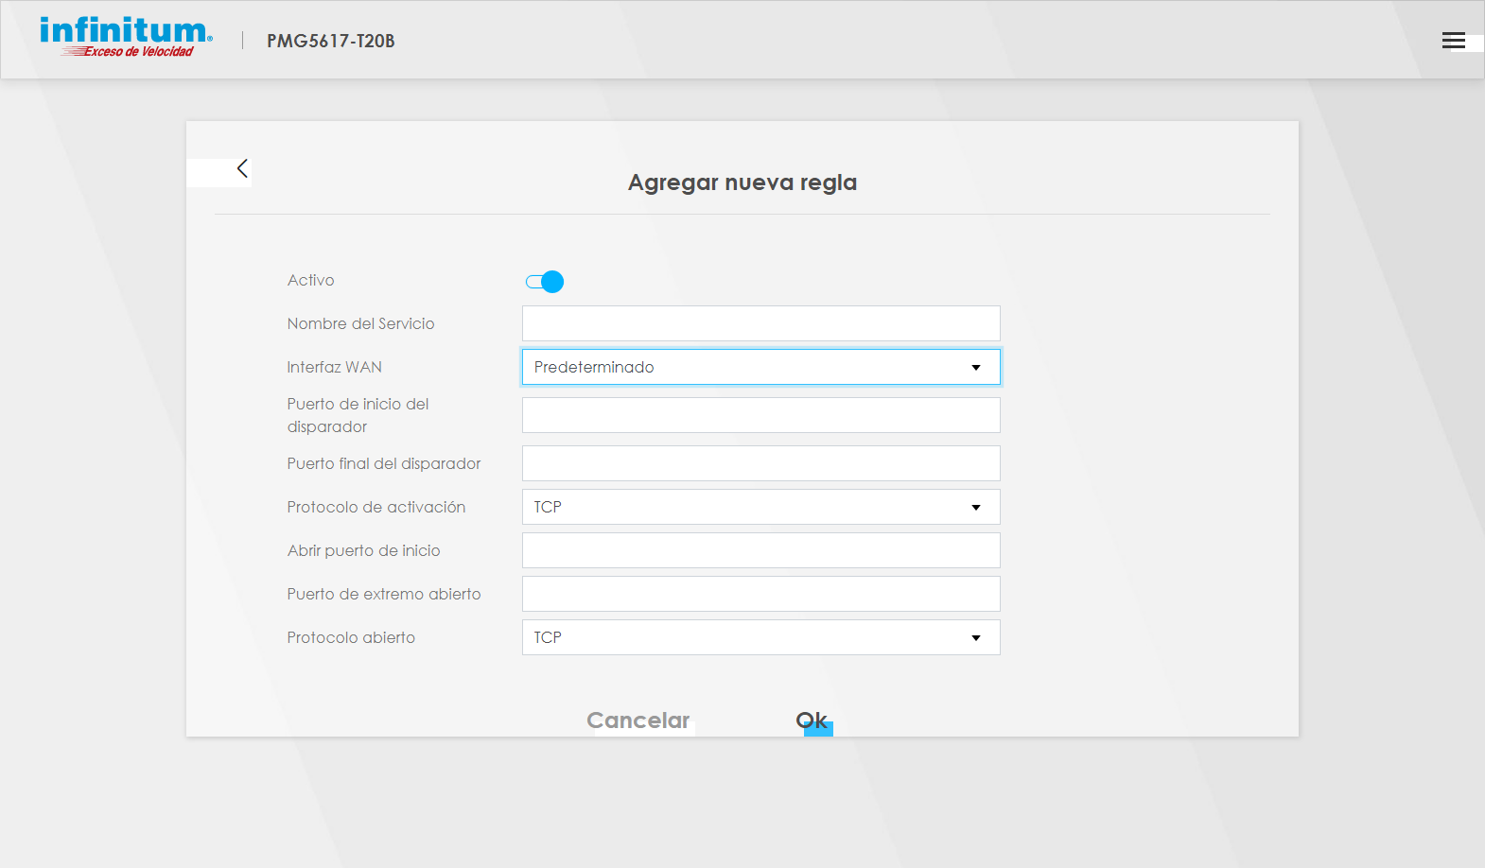This screenshot has height=868, width=1485.
Task: Click the Nombre del Servicio label
Action: coord(360,323)
